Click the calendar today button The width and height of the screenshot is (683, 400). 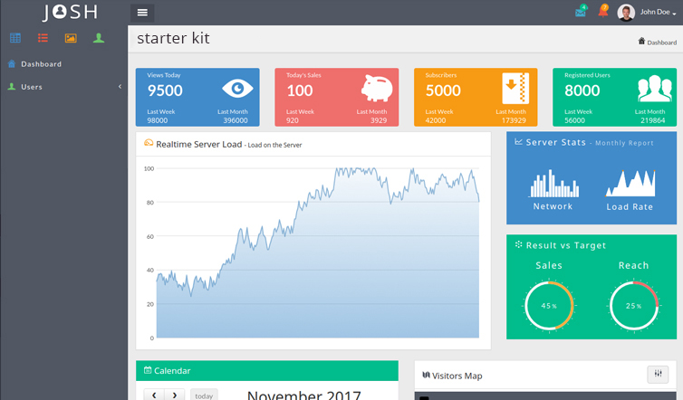(204, 395)
